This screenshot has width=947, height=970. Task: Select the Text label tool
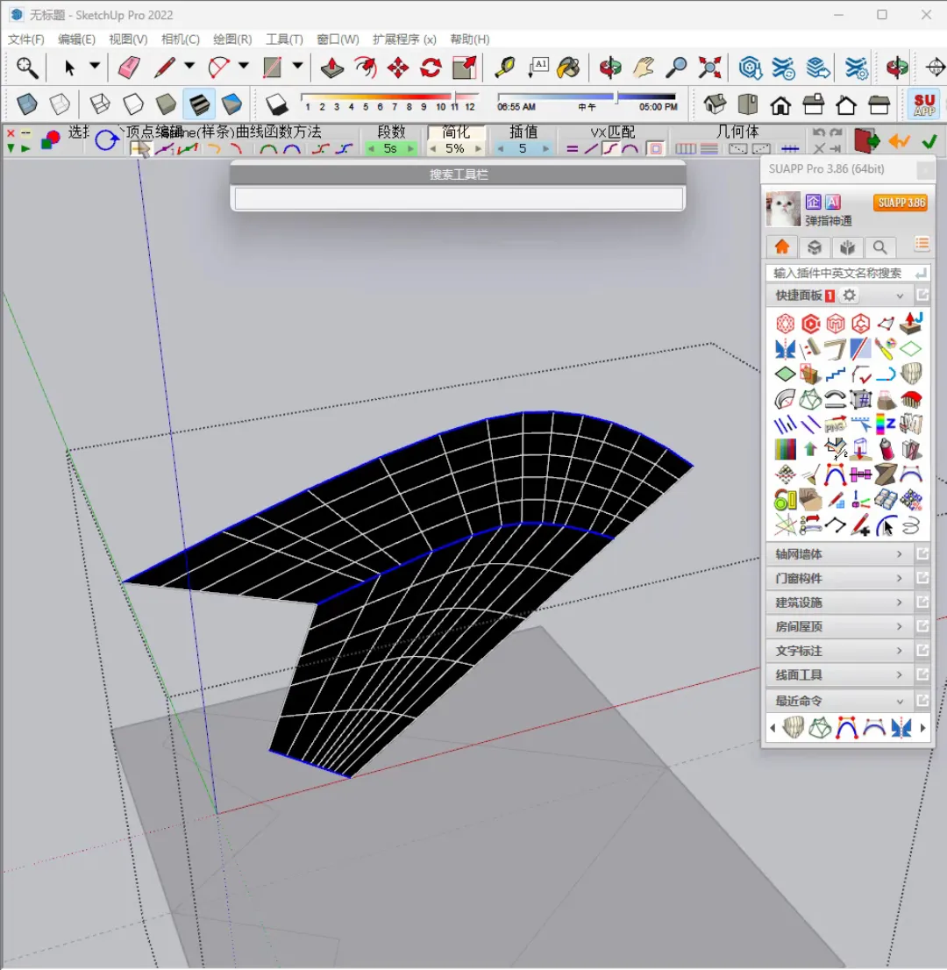click(538, 67)
